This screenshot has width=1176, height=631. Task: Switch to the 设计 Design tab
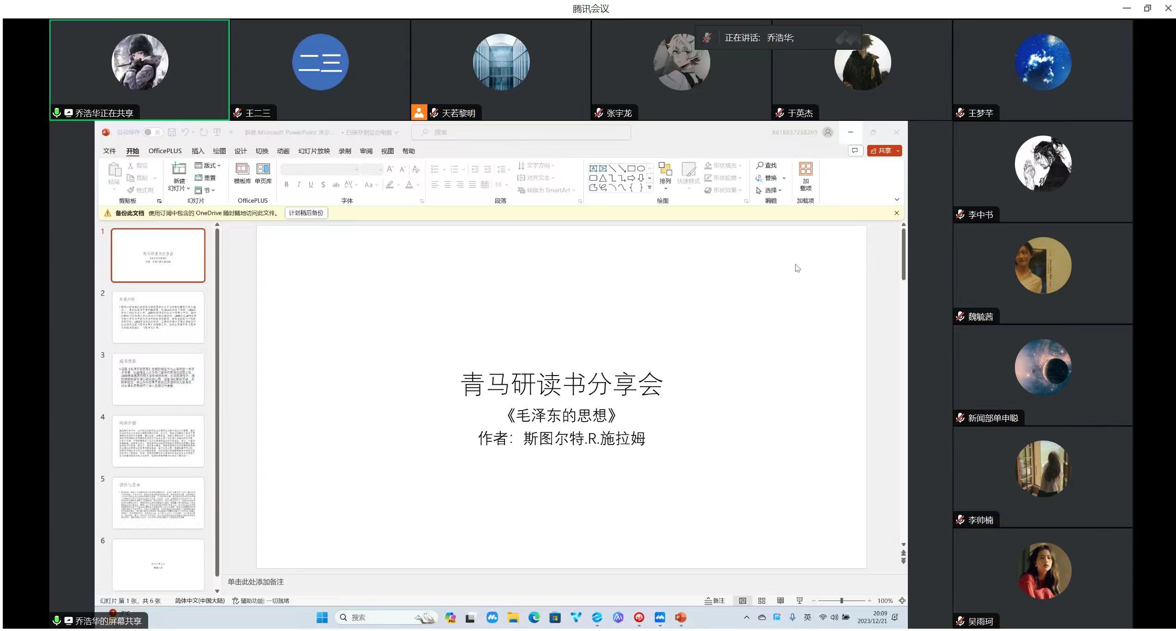click(240, 151)
